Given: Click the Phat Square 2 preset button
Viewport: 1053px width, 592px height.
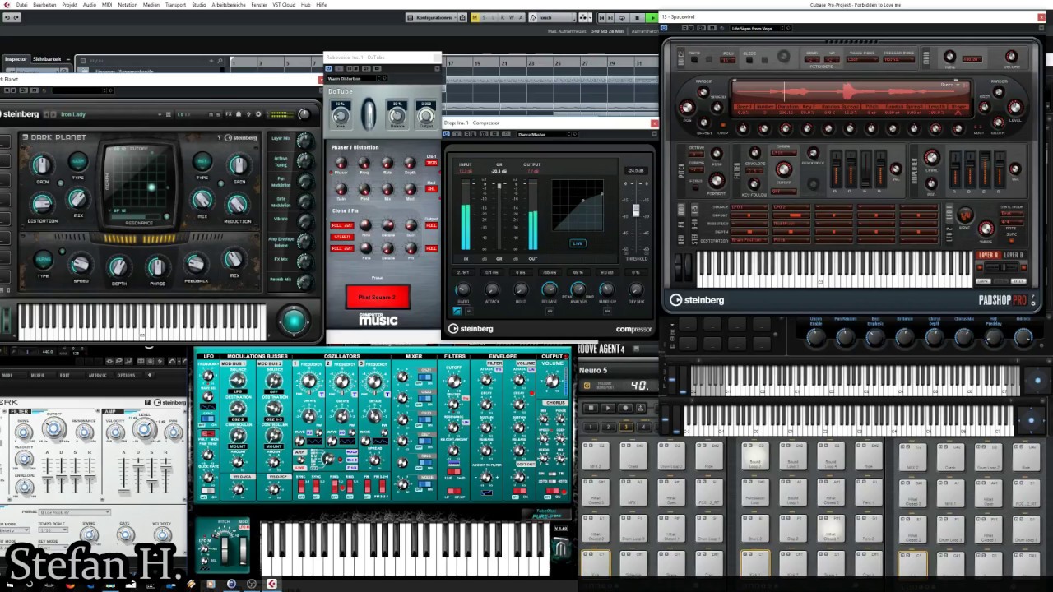Looking at the screenshot, I should 378,297.
